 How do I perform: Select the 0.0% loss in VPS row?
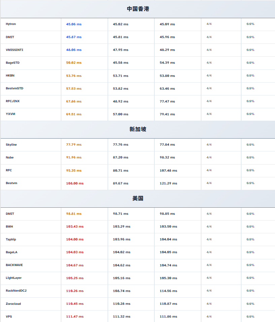pyautogui.click(x=250, y=317)
